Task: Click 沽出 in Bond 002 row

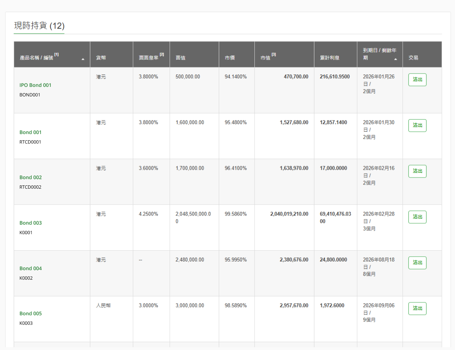Action: pos(417,171)
